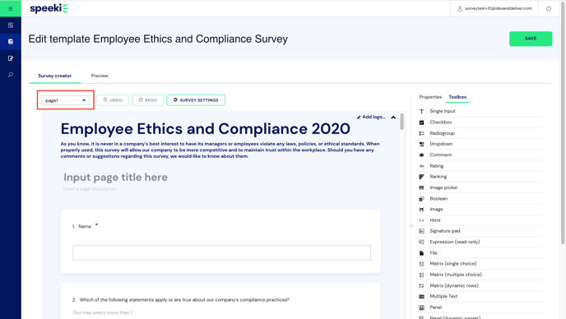The image size is (566, 319).
Task: Click the Comment toolbox icon
Action: pos(421,155)
